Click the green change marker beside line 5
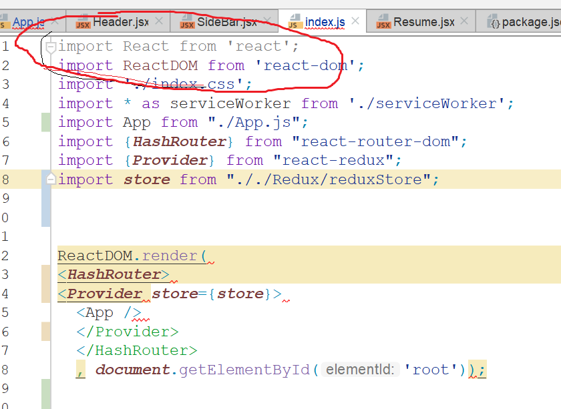This screenshot has height=409, width=561. 46,122
